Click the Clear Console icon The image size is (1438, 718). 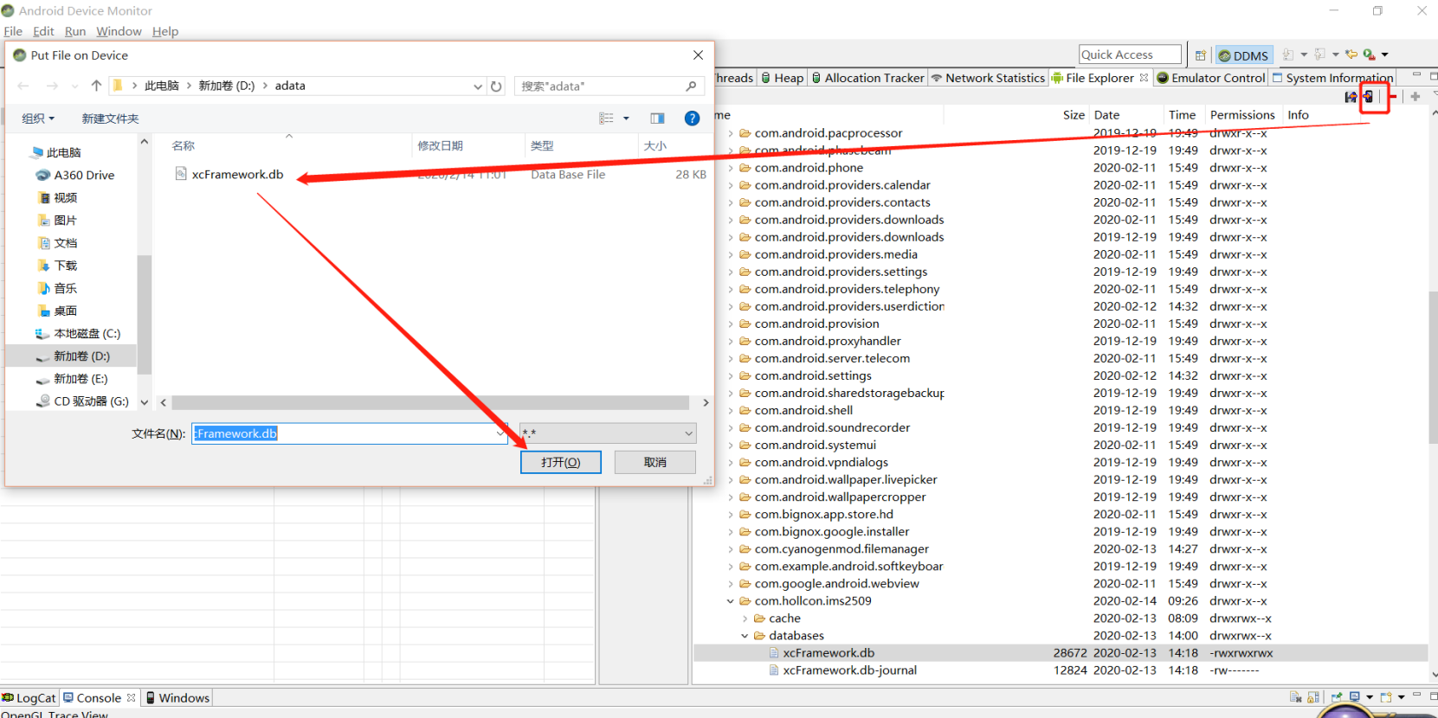click(x=1296, y=697)
